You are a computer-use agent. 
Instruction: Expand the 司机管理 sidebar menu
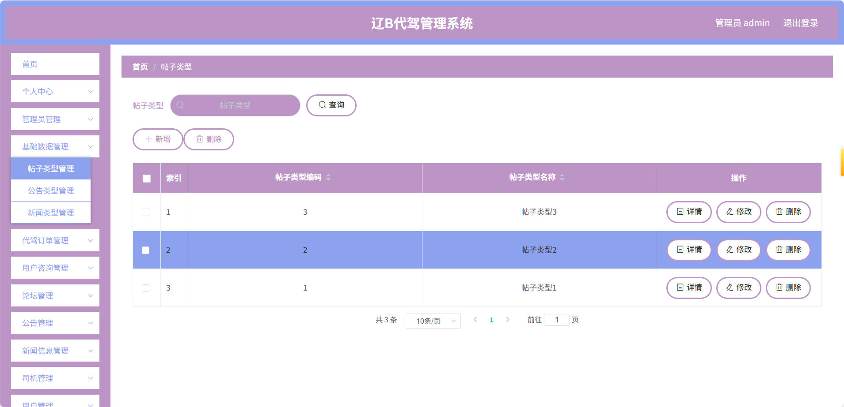(x=55, y=378)
